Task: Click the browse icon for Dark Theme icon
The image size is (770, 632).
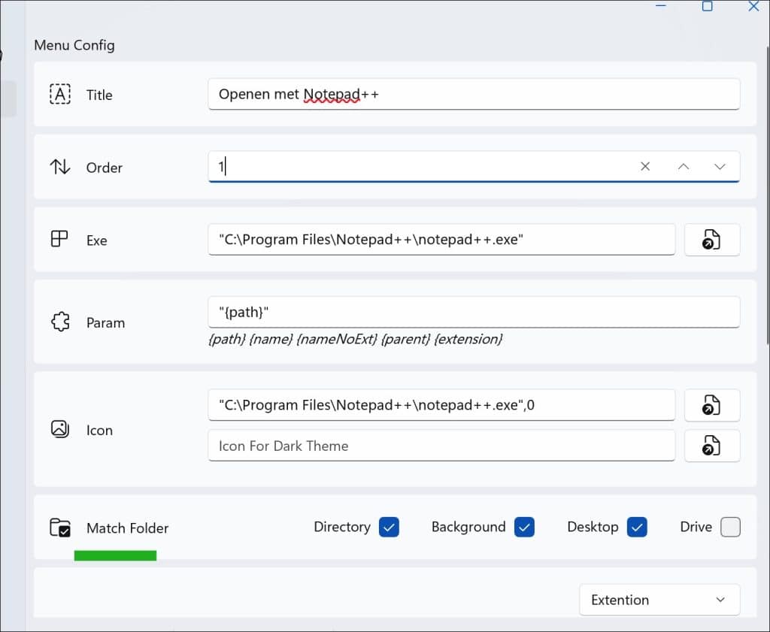Action: [711, 446]
